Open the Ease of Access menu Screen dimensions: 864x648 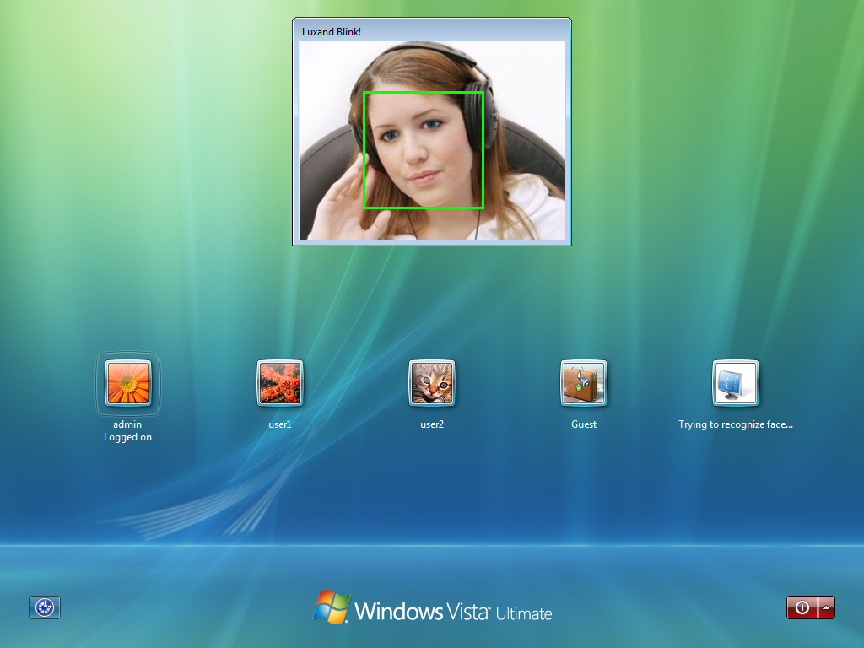[44, 607]
